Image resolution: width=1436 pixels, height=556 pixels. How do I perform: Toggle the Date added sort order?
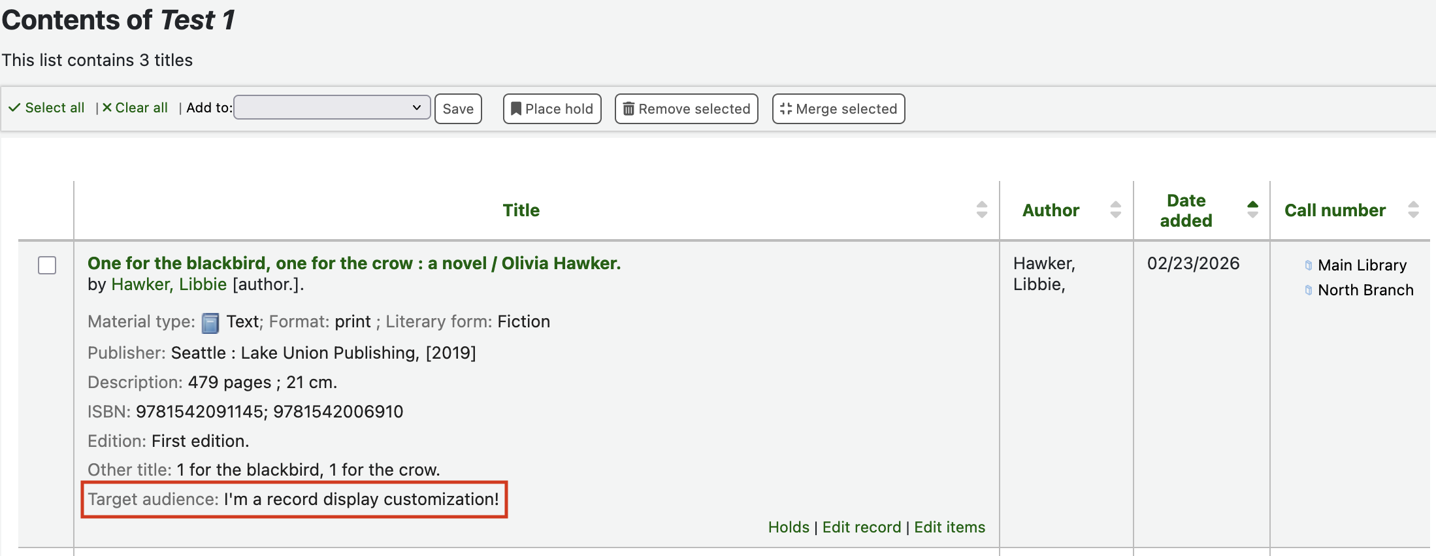1186,210
